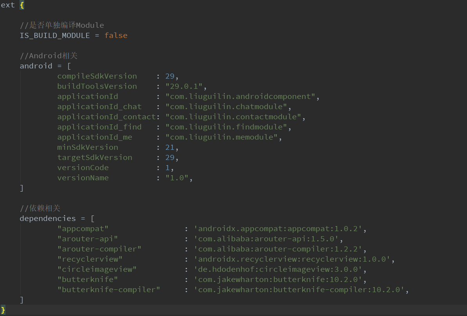Viewport: 467px width, 316px height.
Task: Click the 'ext' keyword at the top
Action: tap(7, 5)
